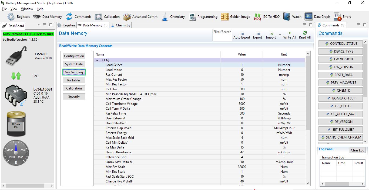Maximize the Data Memory editor area

point(310,25)
